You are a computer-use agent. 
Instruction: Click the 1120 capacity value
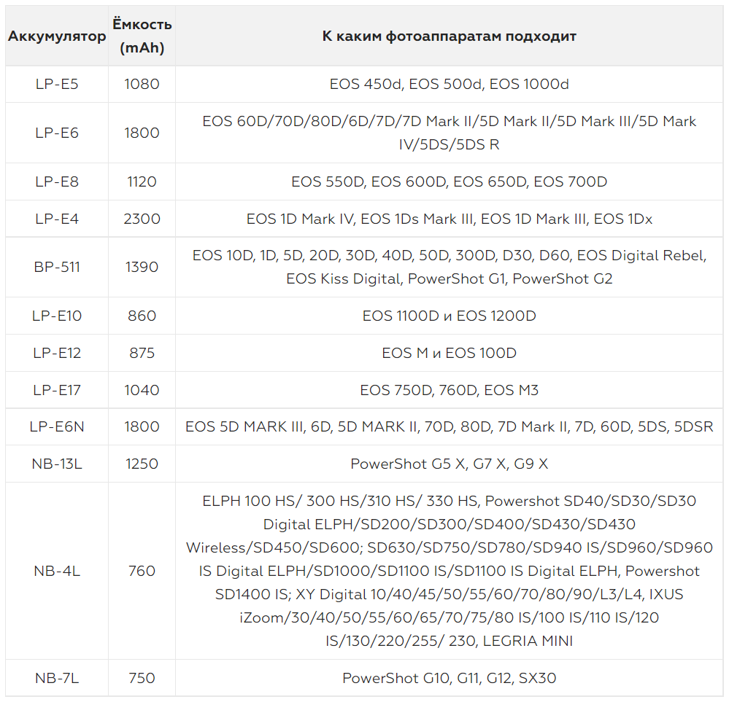point(142,182)
